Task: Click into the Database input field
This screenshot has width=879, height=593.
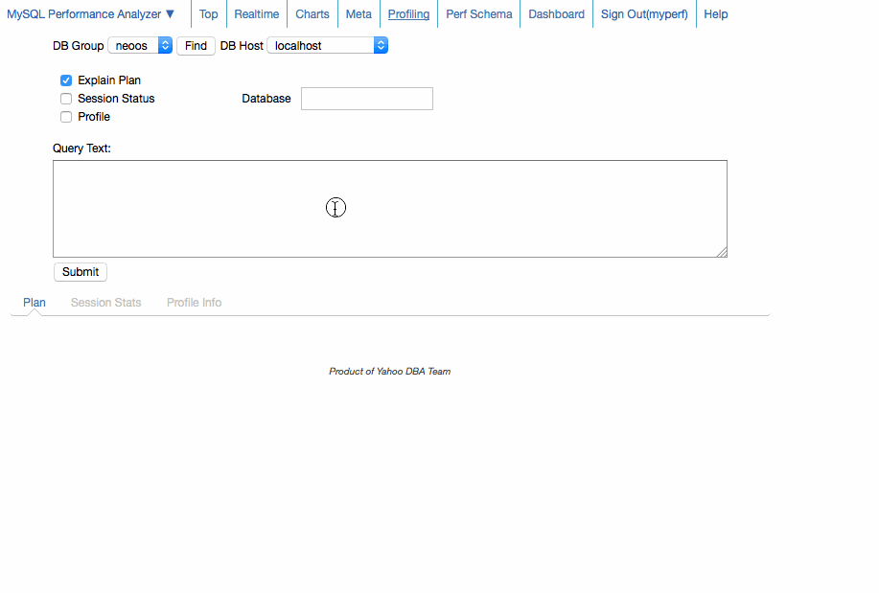Action: click(x=367, y=99)
